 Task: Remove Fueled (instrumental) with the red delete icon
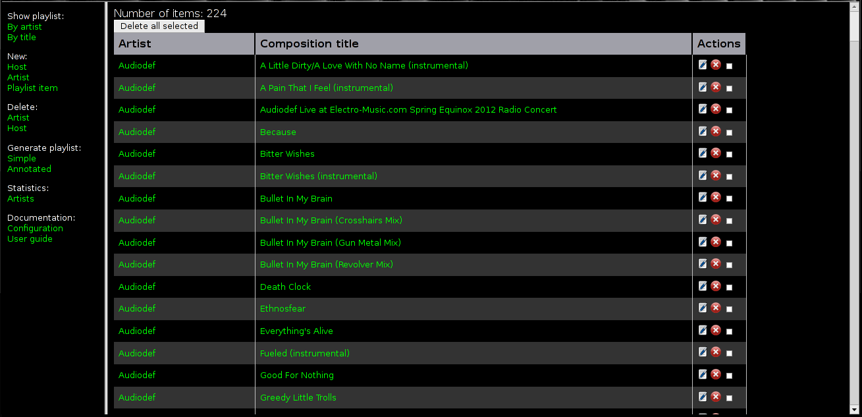click(x=716, y=352)
